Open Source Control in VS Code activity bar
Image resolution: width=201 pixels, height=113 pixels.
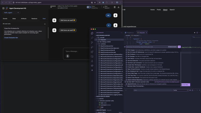[x=92, y=42]
